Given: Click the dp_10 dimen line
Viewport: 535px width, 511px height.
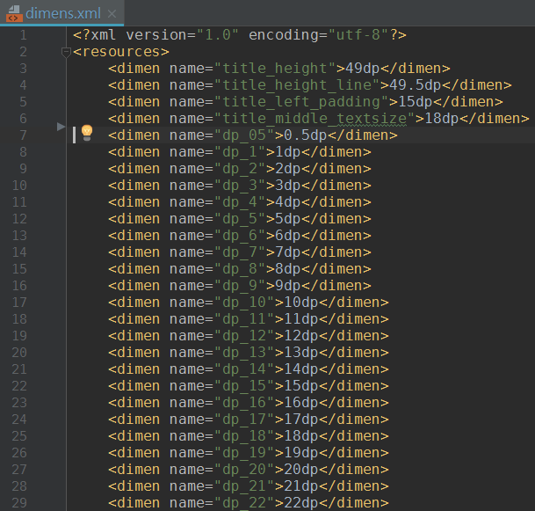Looking at the screenshot, I should (x=249, y=303).
